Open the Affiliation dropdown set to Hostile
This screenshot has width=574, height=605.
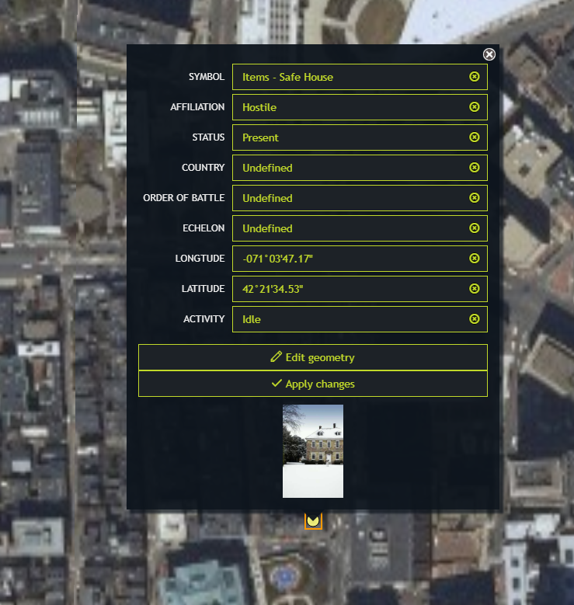(x=350, y=107)
